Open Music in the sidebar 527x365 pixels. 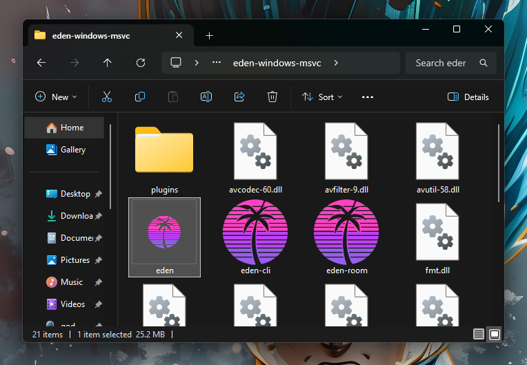[64, 282]
